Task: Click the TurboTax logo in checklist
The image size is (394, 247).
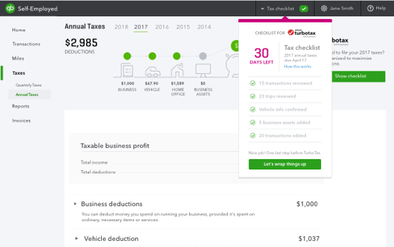Action: (302, 33)
